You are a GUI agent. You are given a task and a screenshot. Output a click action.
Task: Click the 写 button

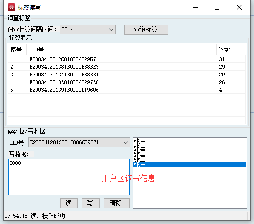91,203
